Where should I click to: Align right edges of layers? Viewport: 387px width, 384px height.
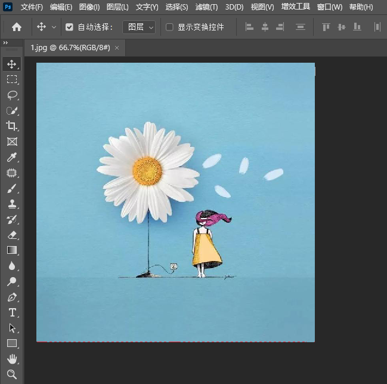[280, 27]
